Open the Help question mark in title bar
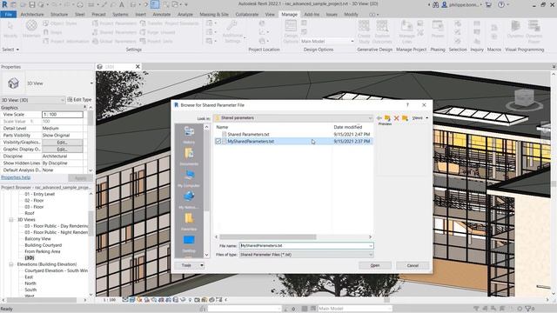Image resolution: width=557 pixels, height=313 pixels. pyautogui.click(x=501, y=4)
